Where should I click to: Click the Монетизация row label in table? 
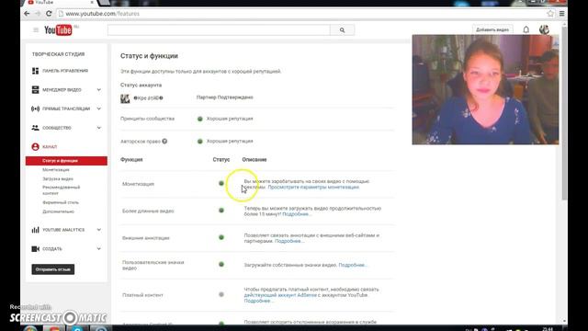138,184
